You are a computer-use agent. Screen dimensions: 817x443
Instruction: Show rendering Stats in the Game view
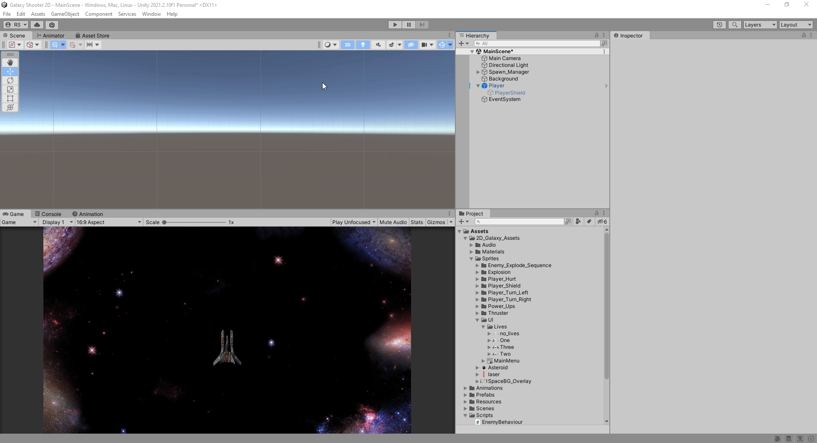point(417,222)
